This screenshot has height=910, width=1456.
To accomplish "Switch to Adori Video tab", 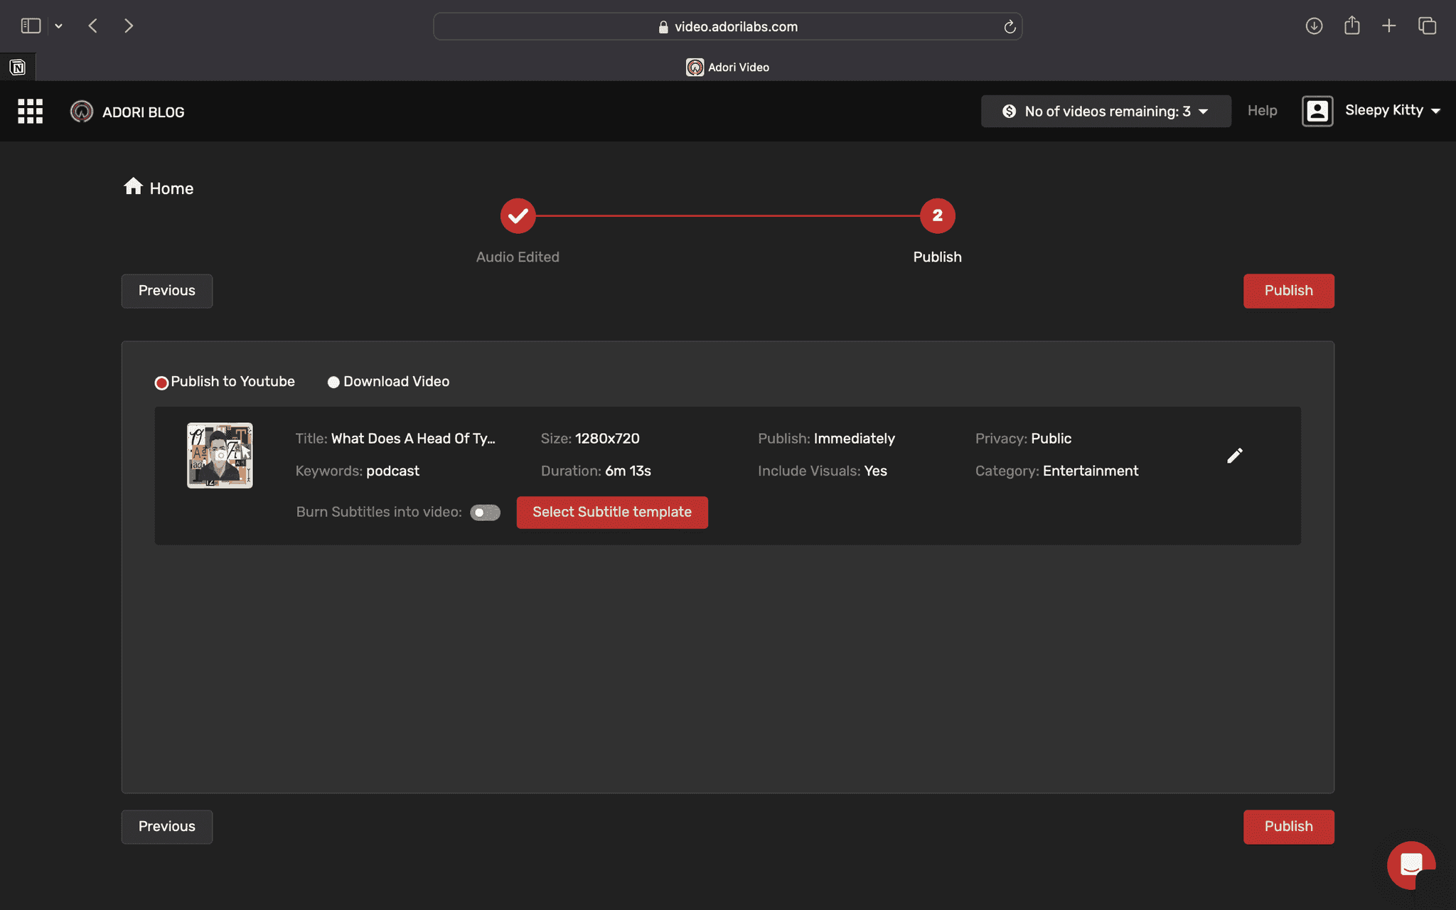I will pos(728,67).
